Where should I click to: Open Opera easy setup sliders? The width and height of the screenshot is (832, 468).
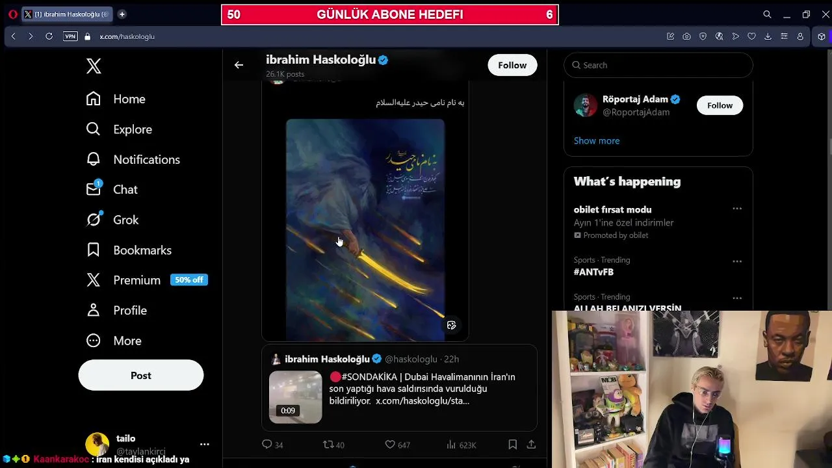click(x=784, y=36)
